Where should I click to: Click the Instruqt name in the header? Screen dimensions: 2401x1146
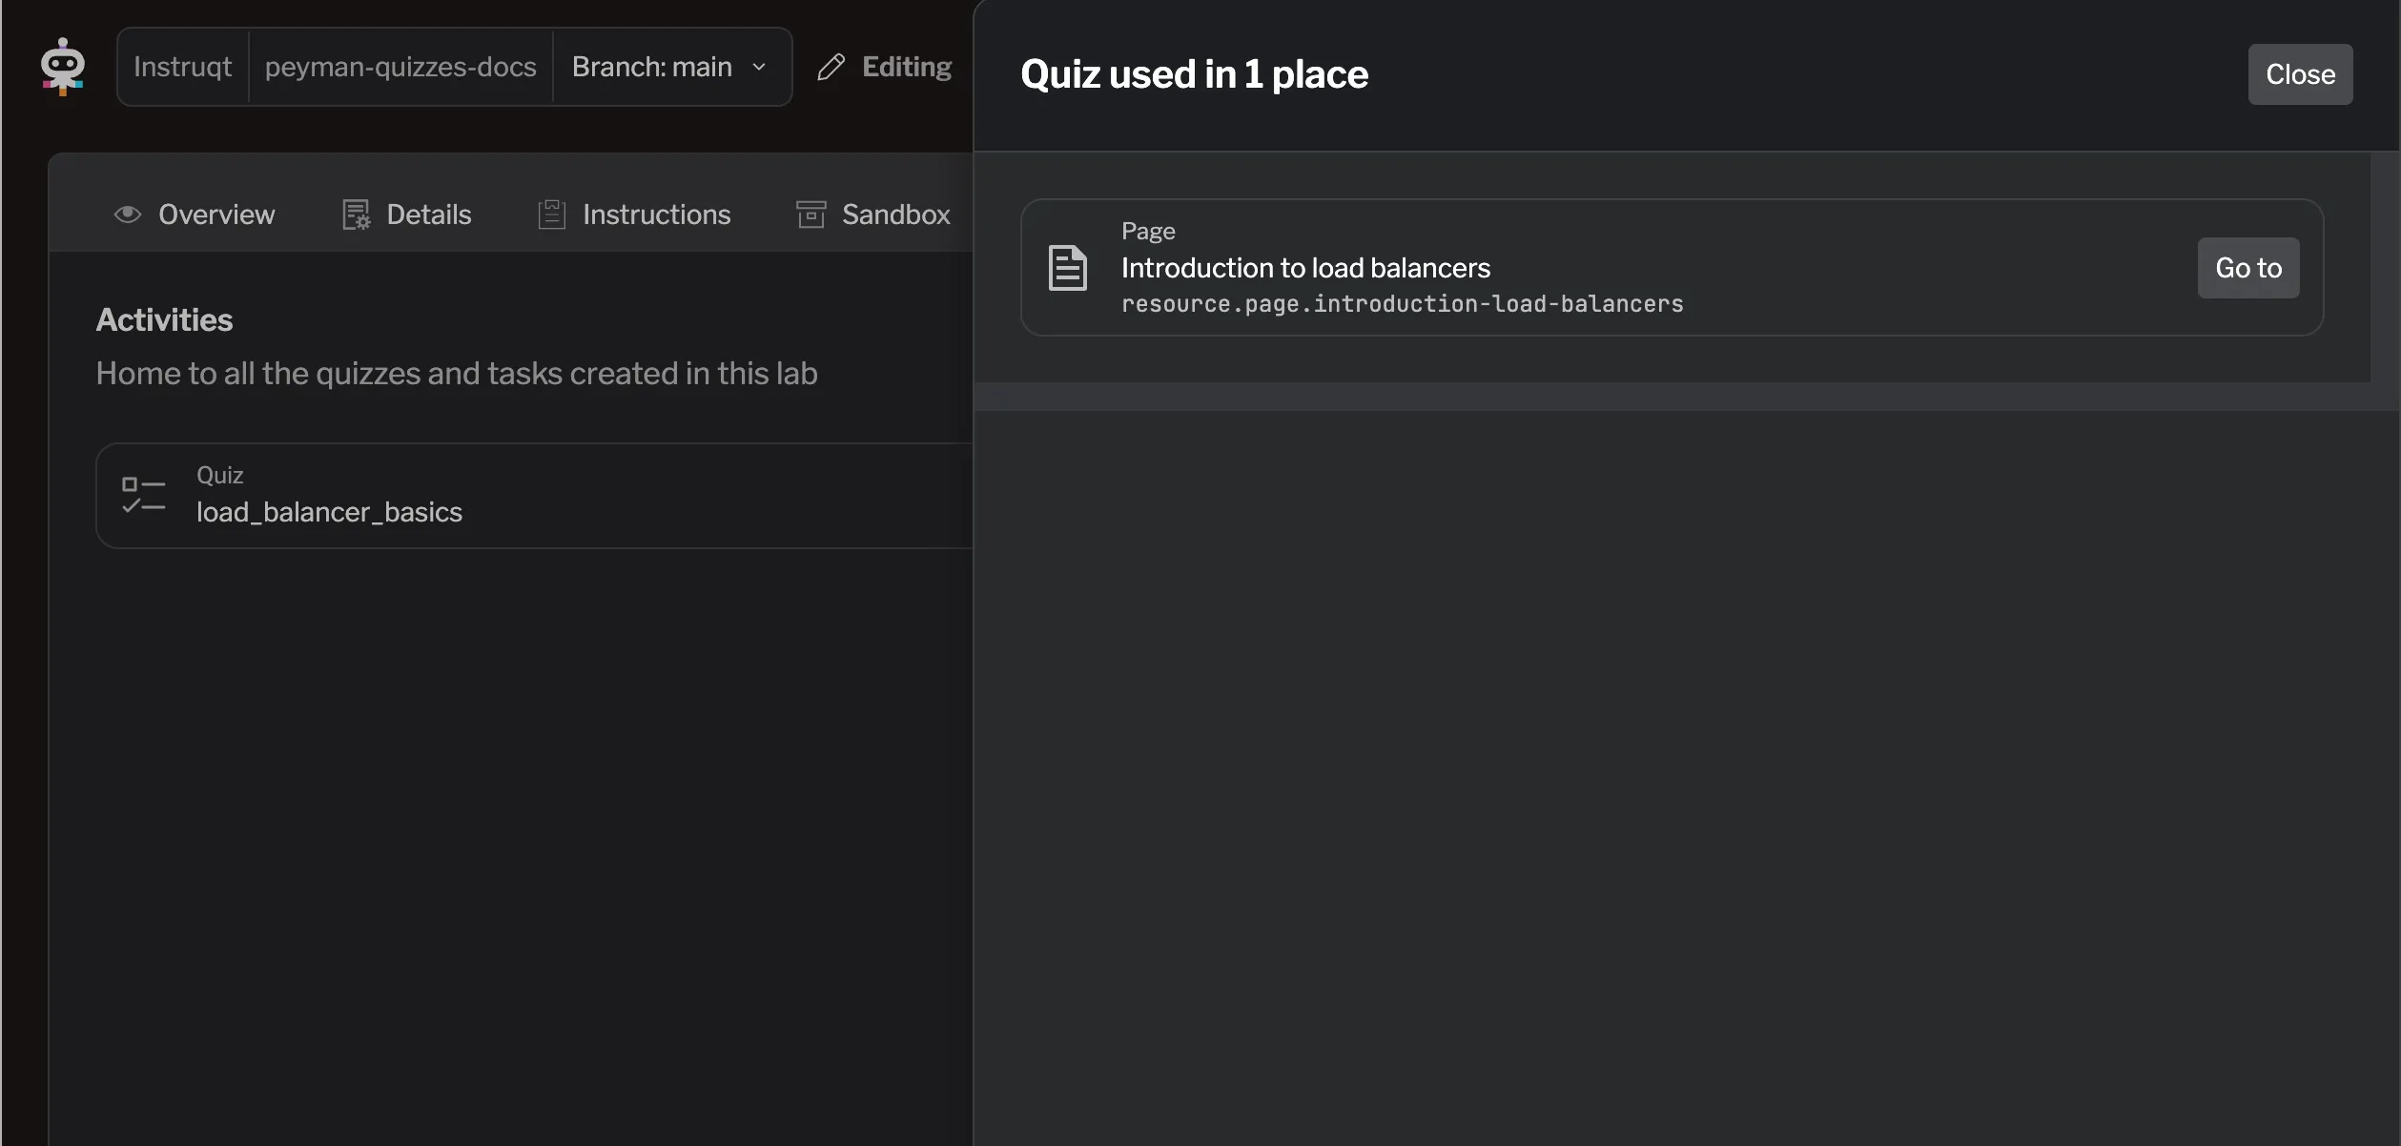182,66
